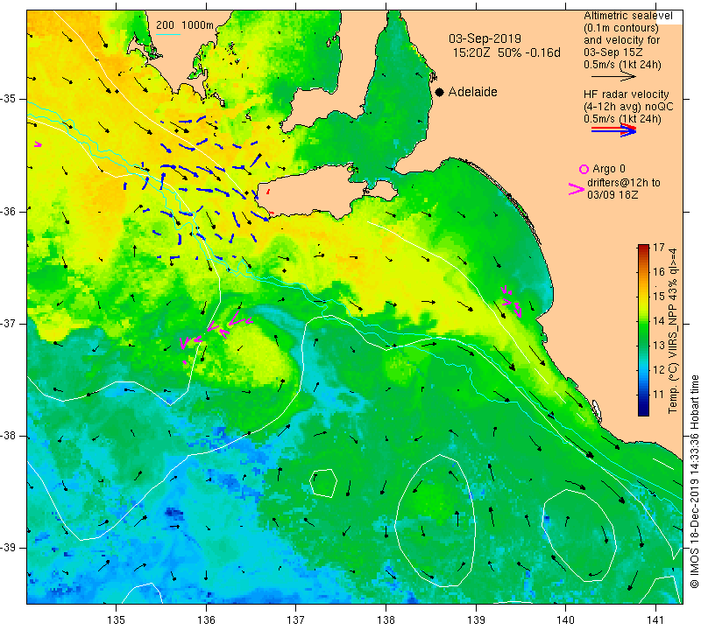
Task: Click the black altimetric velocity scale arrow
Action: (x=613, y=77)
